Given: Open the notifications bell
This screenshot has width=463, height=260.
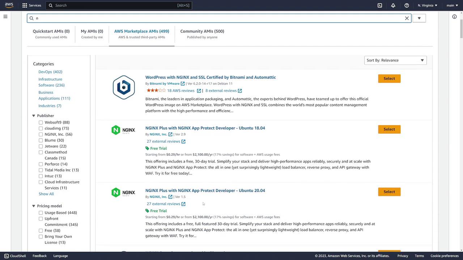Looking at the screenshot, I should [x=393, y=5].
